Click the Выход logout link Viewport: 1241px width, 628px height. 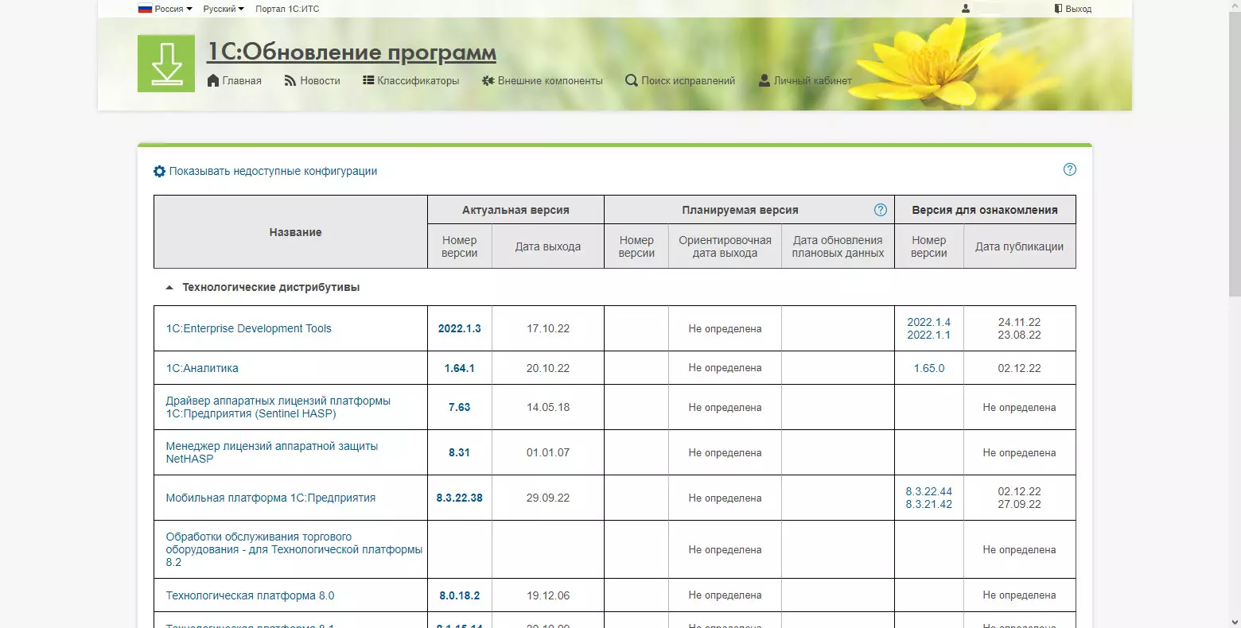[x=1073, y=9]
